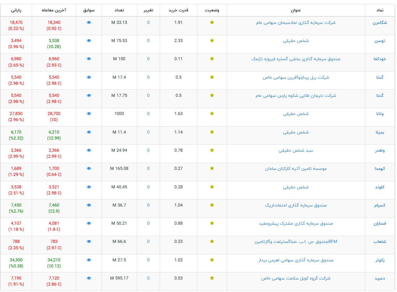Click the star icon for کهمدا
The width and height of the screenshot is (397, 292).
tap(212, 168)
